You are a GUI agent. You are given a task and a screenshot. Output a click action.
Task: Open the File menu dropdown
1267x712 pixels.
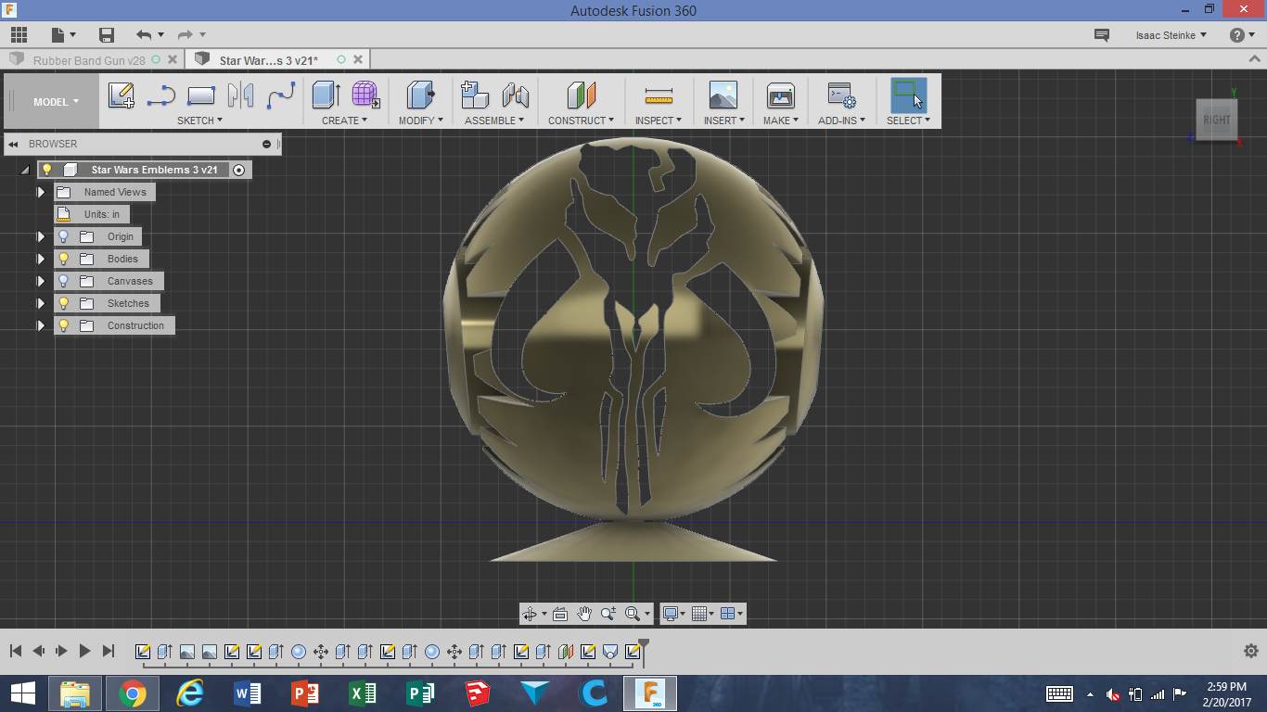coord(64,35)
